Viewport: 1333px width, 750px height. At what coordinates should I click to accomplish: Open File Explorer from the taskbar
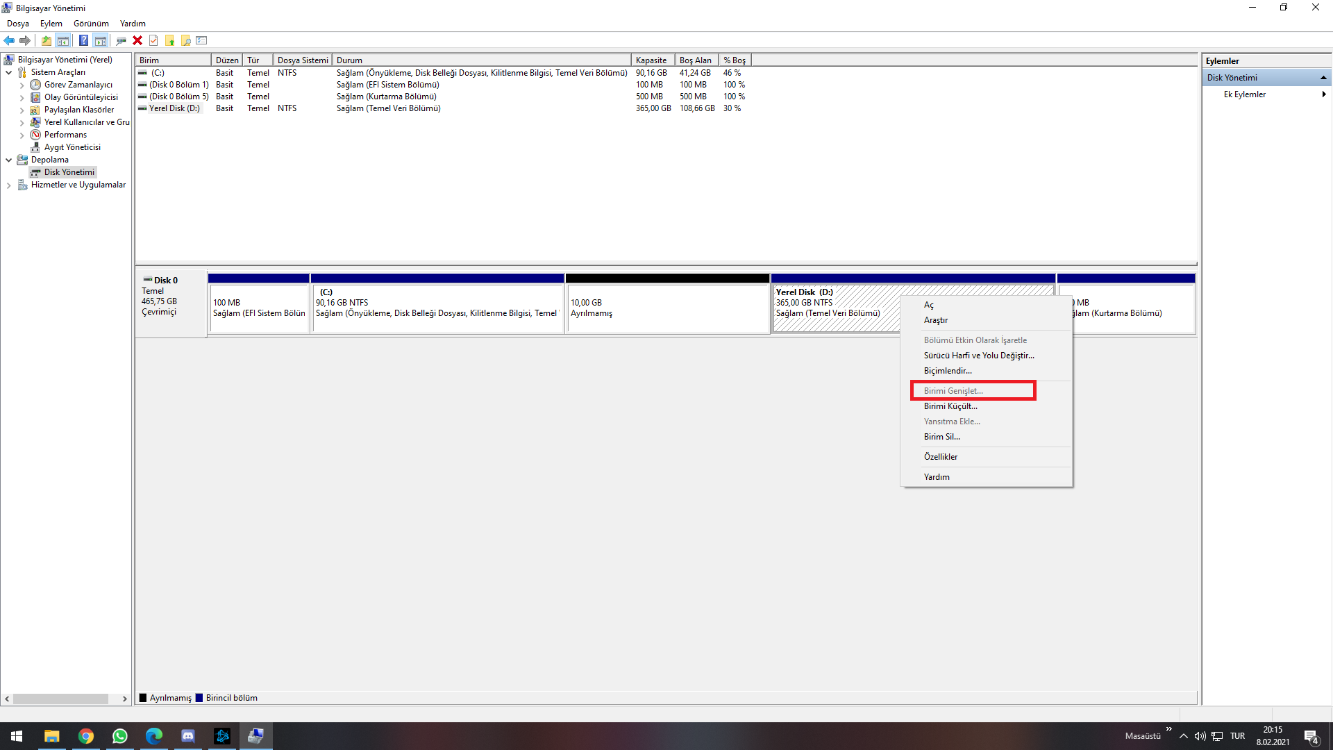pos(51,736)
